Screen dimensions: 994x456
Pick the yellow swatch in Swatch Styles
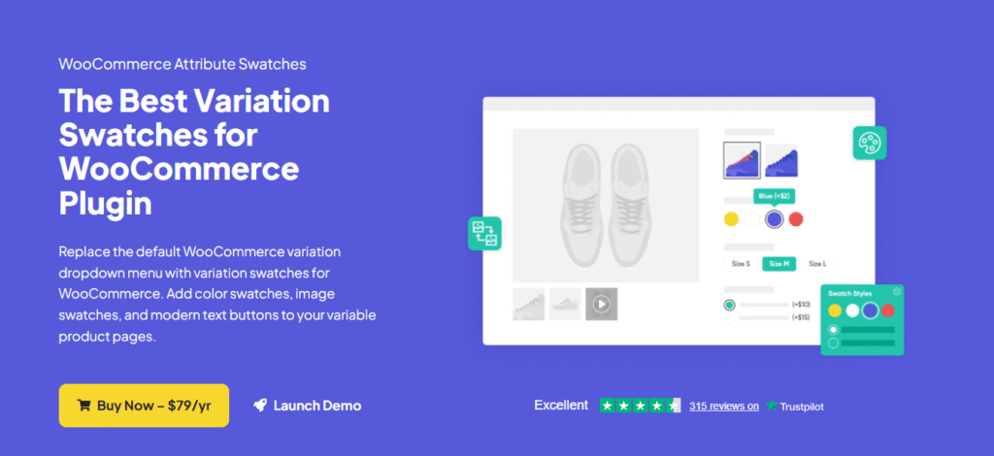point(835,310)
